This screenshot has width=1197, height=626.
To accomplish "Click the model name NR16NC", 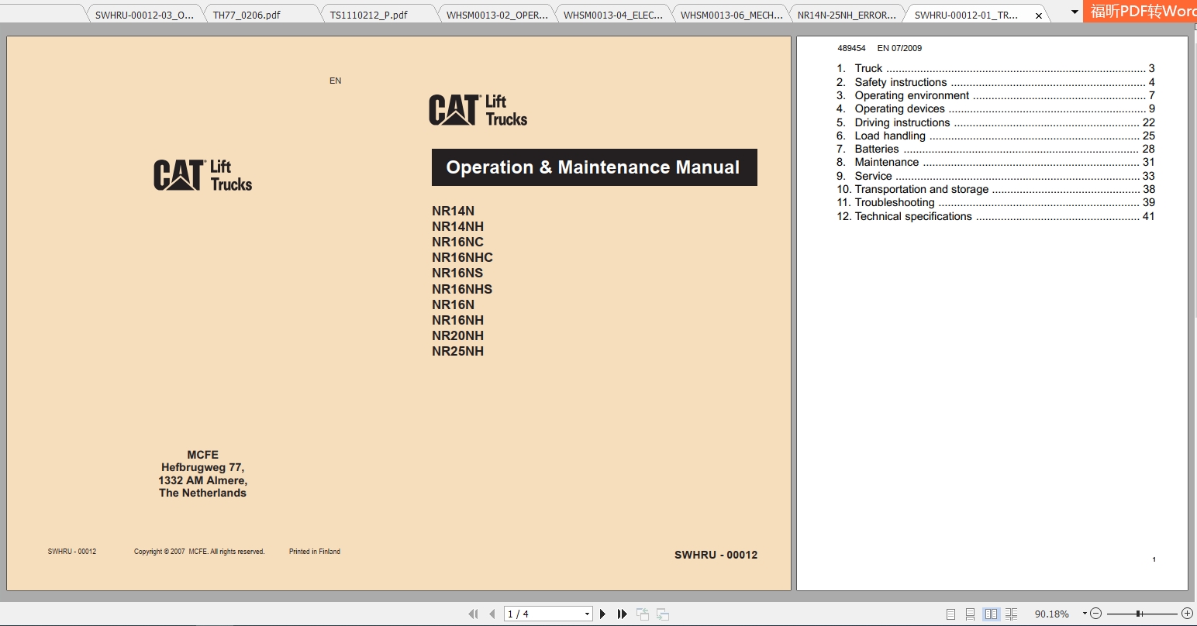I will [458, 242].
